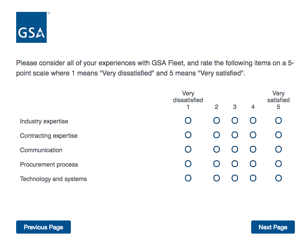The height and width of the screenshot is (251, 308).
Task: Rate Industry expertise as 1
Action: 188,121
